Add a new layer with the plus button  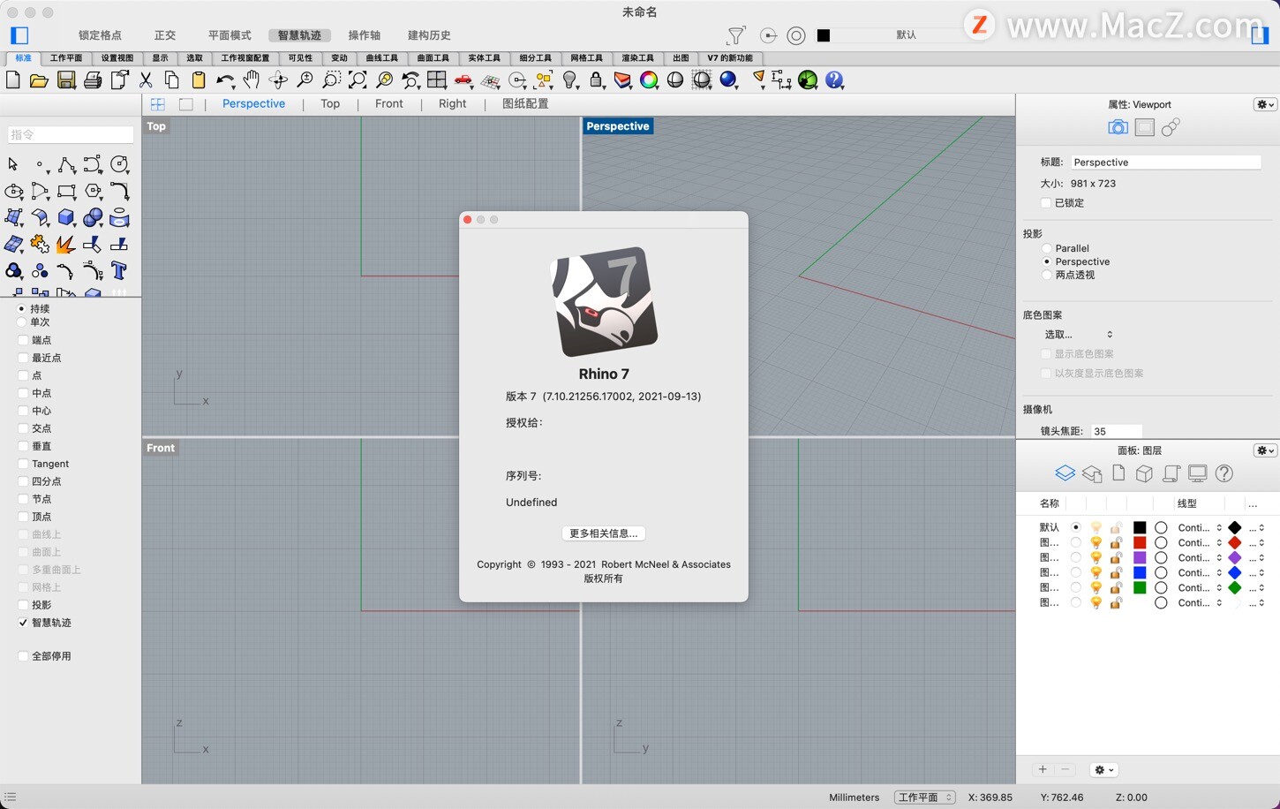1043,770
